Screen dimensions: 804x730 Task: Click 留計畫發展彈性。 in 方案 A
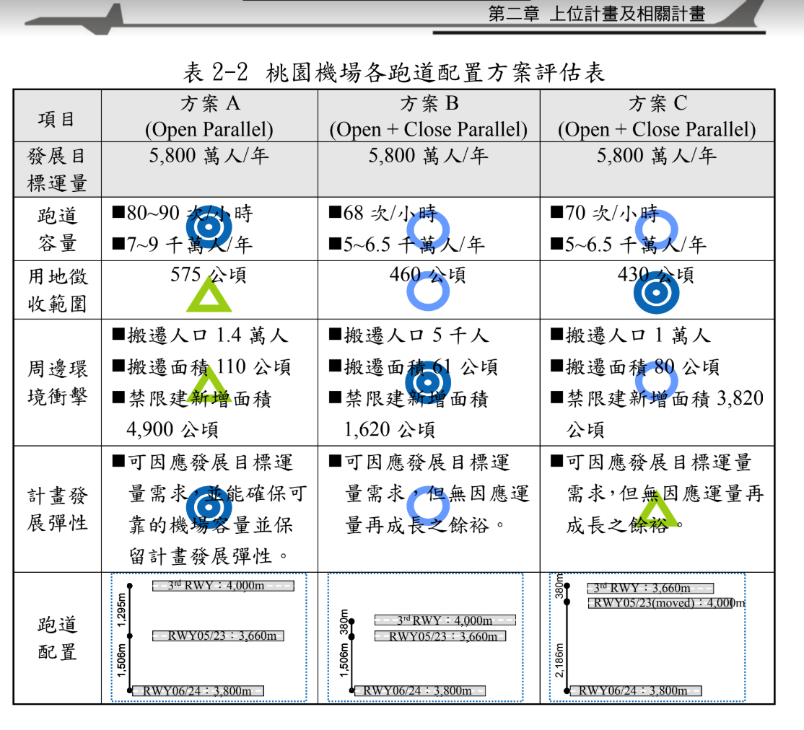coord(209,555)
